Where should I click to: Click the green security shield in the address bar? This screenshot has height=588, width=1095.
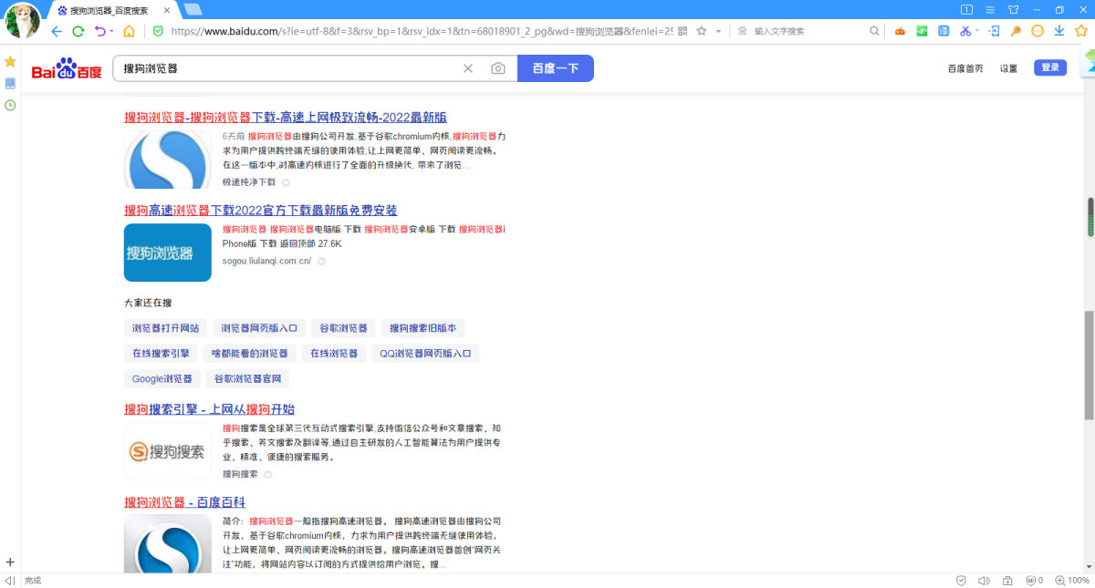click(x=157, y=31)
